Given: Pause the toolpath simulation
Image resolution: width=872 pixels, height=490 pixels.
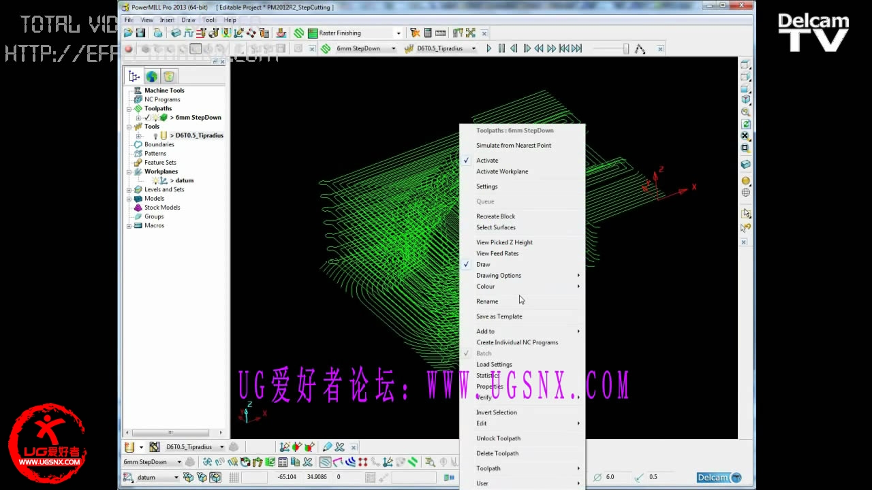Looking at the screenshot, I should [501, 49].
